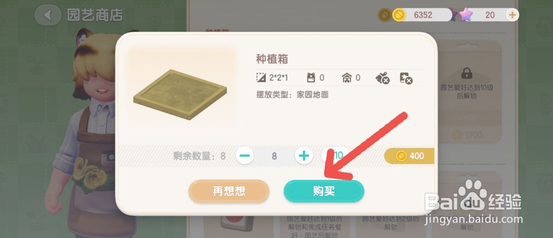
Task: Tap the size 2*2*1 dimension icon
Action: [x=261, y=78]
